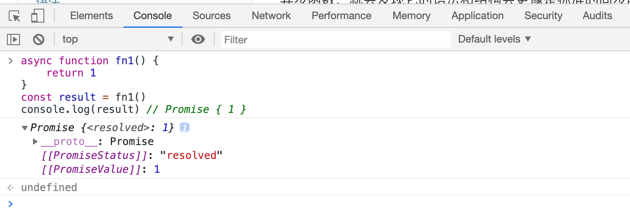Click the eye icon for live expression
The width and height of the screenshot is (630, 211).
(198, 40)
